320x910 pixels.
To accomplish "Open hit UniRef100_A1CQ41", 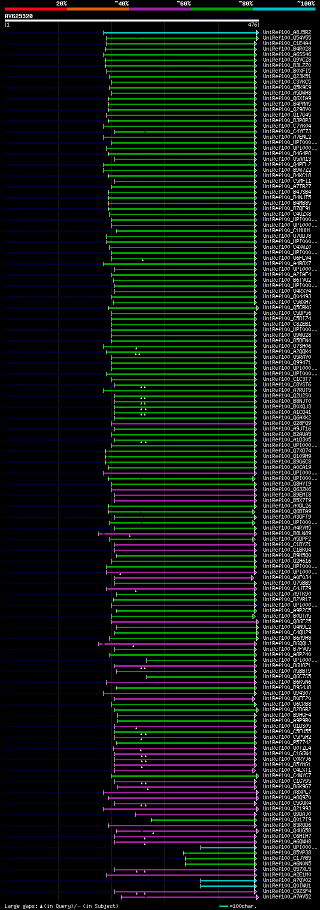I will [287, 412].
